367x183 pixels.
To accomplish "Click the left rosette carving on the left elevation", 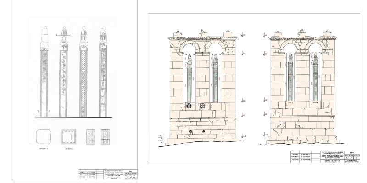I will point(189,106).
